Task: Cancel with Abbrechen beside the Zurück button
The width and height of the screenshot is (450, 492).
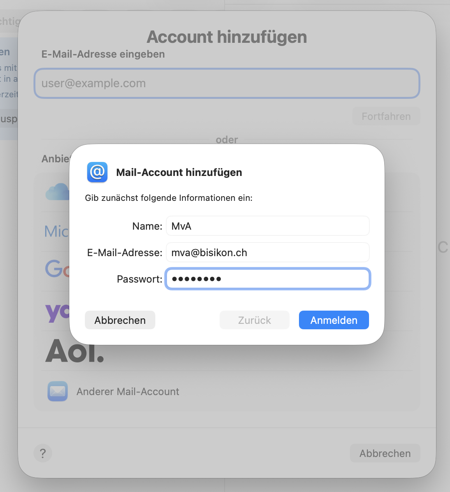Action: point(120,320)
